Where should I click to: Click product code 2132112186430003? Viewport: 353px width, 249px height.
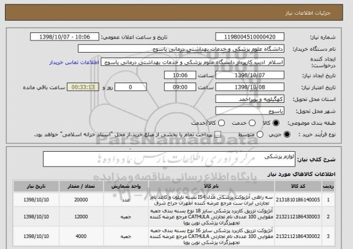pos(298,217)
